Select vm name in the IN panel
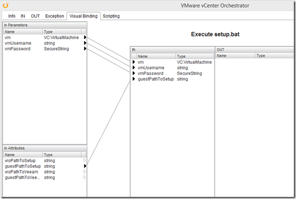Screen dimensions: 296x199 141,62
